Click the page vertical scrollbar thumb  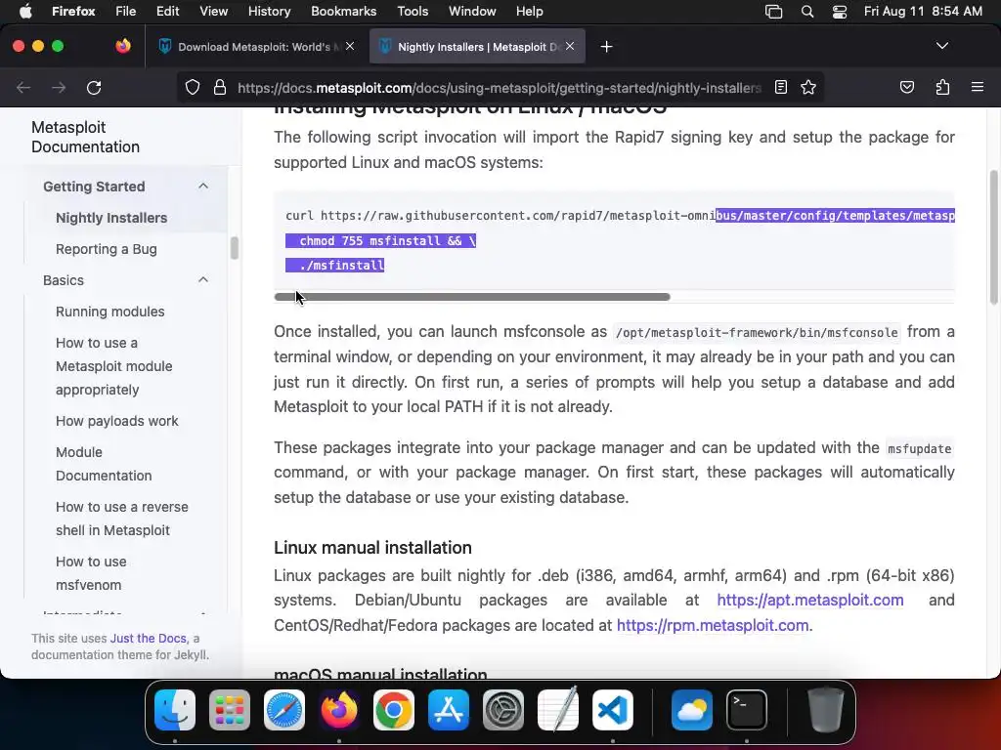993,237
